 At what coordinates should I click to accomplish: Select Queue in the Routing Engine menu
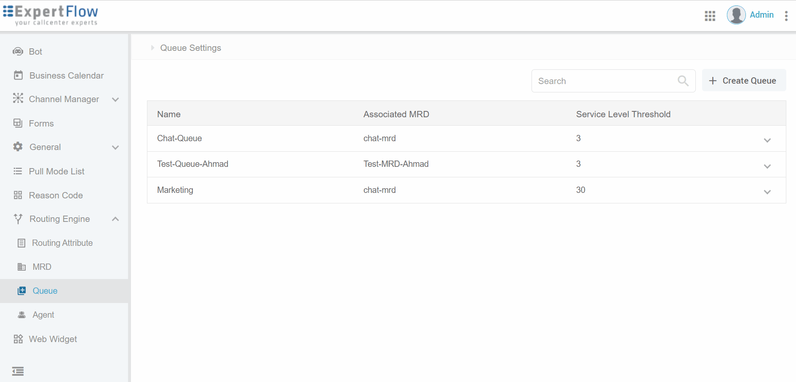(45, 290)
